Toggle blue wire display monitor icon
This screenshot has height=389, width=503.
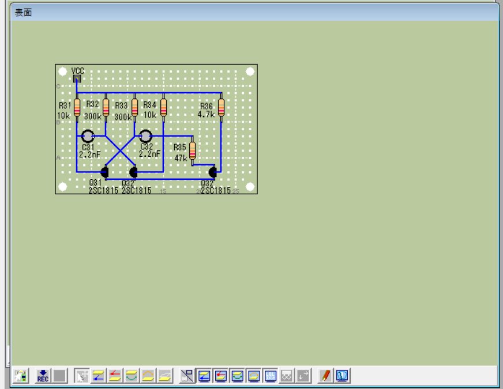coord(204,376)
